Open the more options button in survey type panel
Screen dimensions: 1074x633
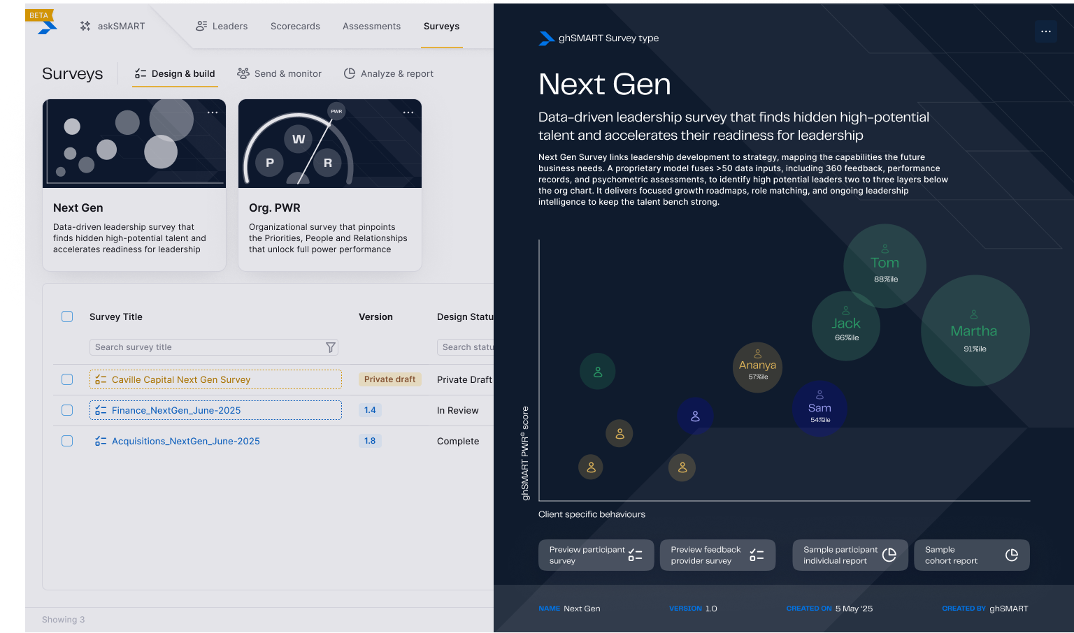click(1046, 31)
